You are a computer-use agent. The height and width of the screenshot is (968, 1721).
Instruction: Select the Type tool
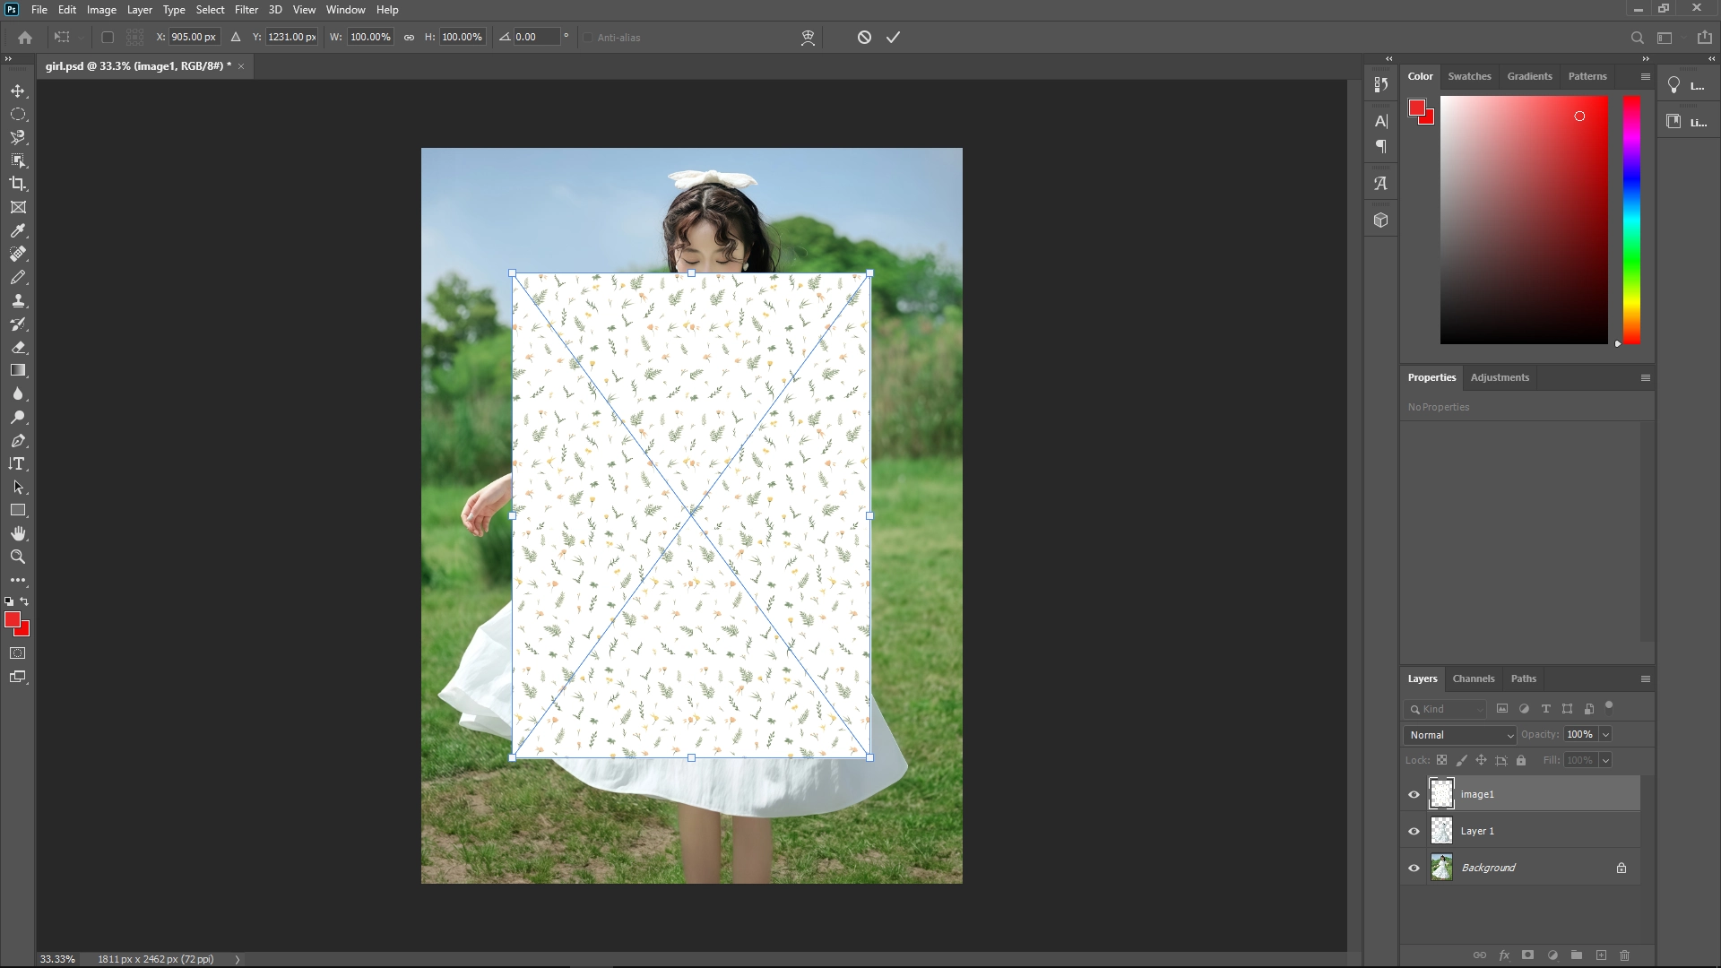(x=18, y=463)
